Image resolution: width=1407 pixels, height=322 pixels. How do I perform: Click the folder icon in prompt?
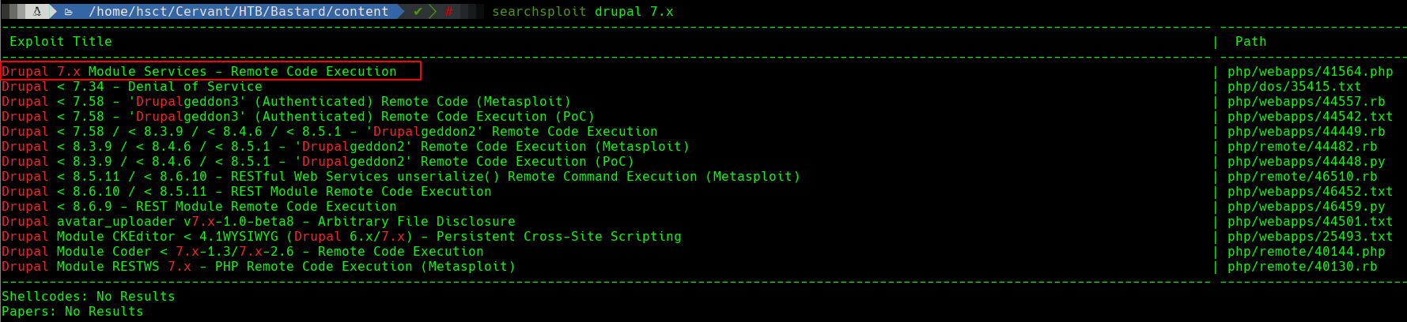(69, 11)
